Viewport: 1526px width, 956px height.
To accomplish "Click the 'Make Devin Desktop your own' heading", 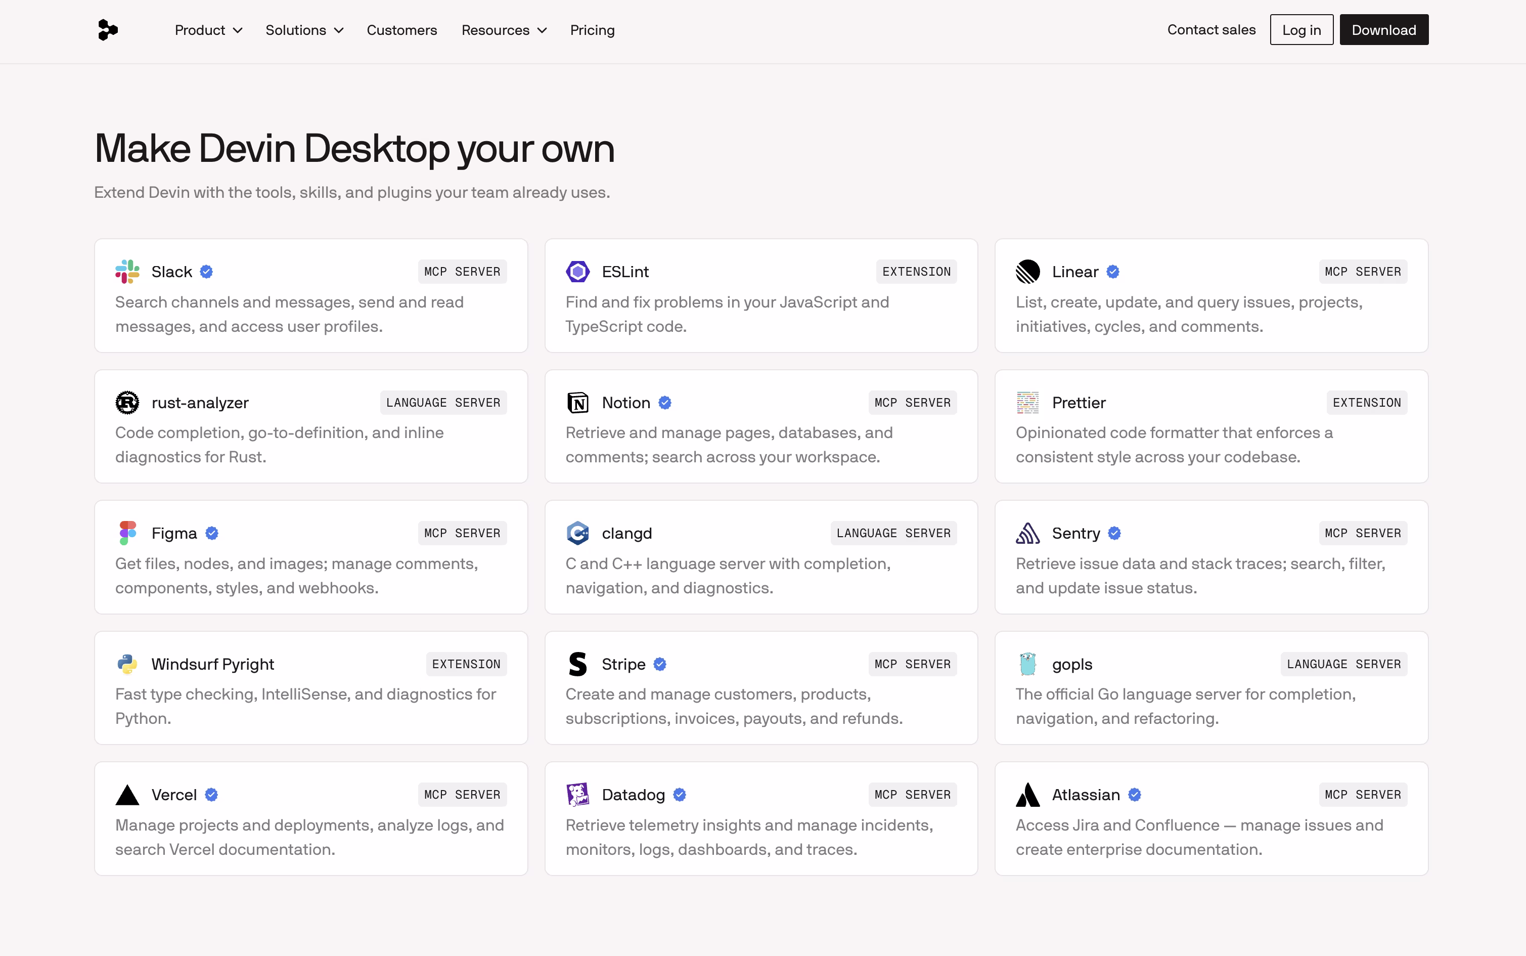I will coord(354,149).
